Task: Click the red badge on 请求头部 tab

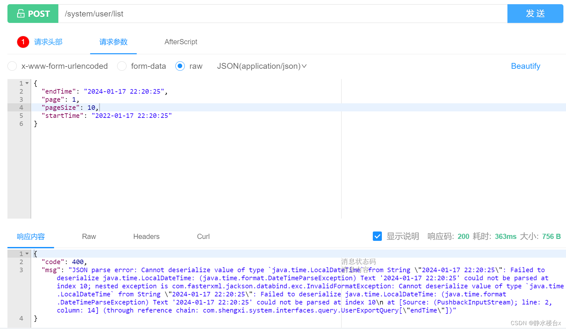Action: click(x=23, y=42)
